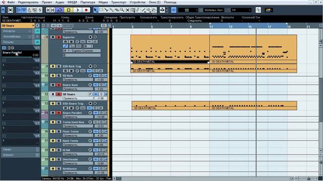Click the horizontal zoom slider
The image size is (323, 181).
pyautogui.click(x=308, y=178)
